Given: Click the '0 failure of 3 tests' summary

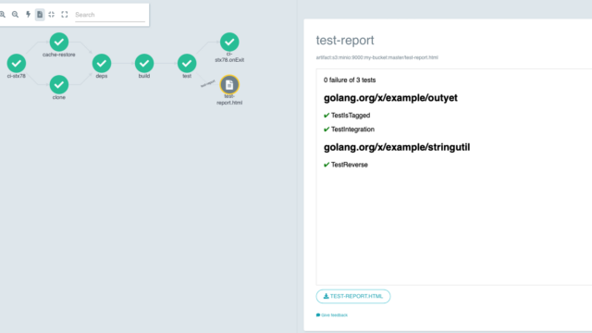Looking at the screenshot, I should (350, 80).
